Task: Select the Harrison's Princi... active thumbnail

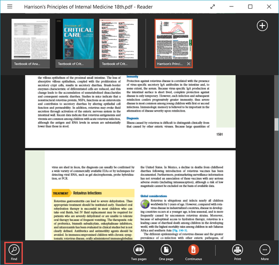Action: 174,43
